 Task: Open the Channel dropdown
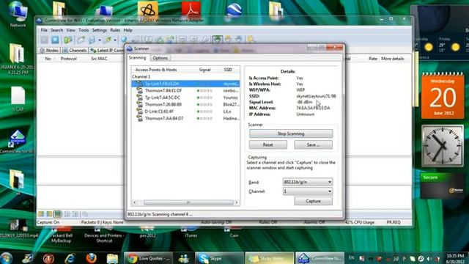pyautogui.click(x=308, y=191)
